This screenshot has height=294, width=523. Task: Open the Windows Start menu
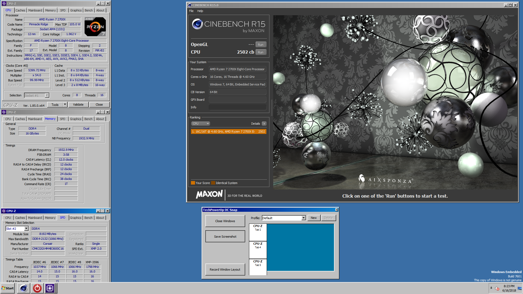coord(8,288)
